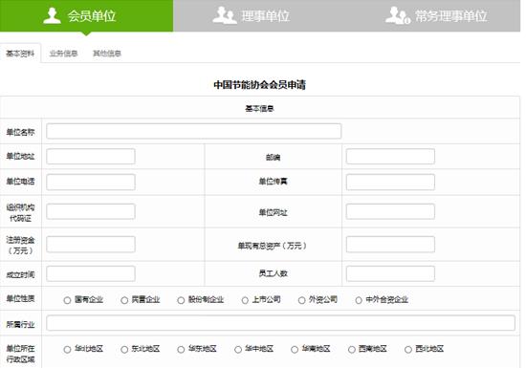Focus the 成立时间 input field
Image resolution: width=526 pixels, height=368 pixels.
pyautogui.click(x=91, y=273)
